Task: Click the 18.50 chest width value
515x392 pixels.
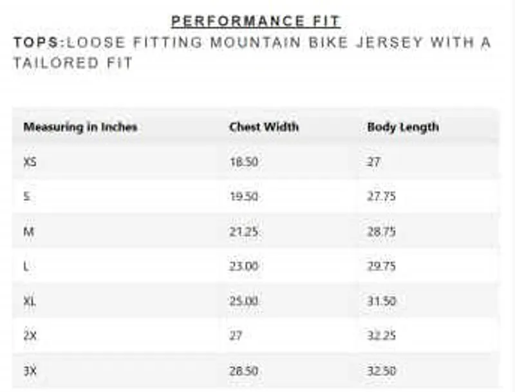Action: [x=244, y=162]
